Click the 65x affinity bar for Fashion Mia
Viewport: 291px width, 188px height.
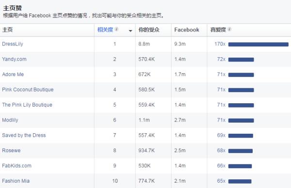point(240,181)
